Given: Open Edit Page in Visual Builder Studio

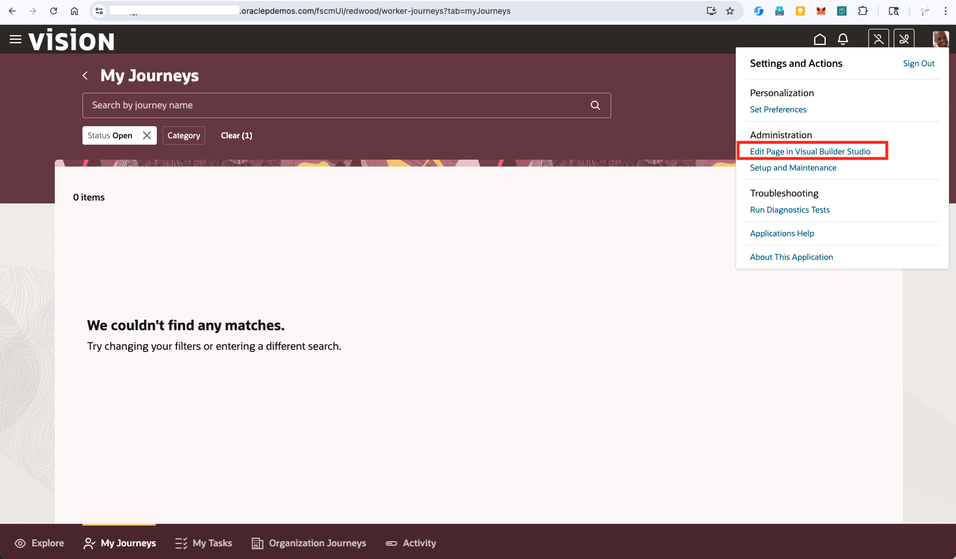Looking at the screenshot, I should (x=810, y=151).
